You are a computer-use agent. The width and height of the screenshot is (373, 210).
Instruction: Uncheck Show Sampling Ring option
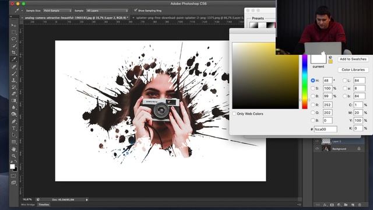[136, 10]
